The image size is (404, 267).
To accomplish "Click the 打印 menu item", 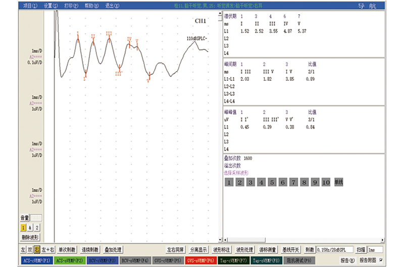I will (x=71, y=6).
